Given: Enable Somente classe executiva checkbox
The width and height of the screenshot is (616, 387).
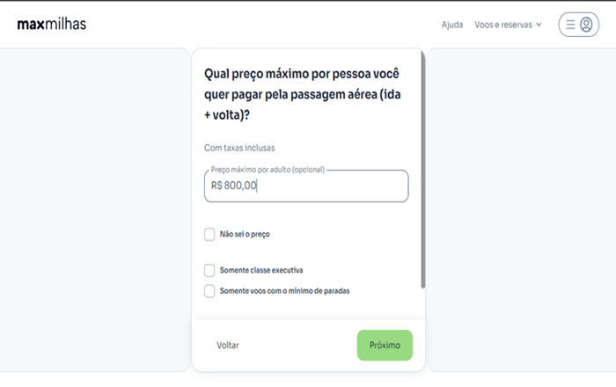Looking at the screenshot, I should tap(209, 270).
